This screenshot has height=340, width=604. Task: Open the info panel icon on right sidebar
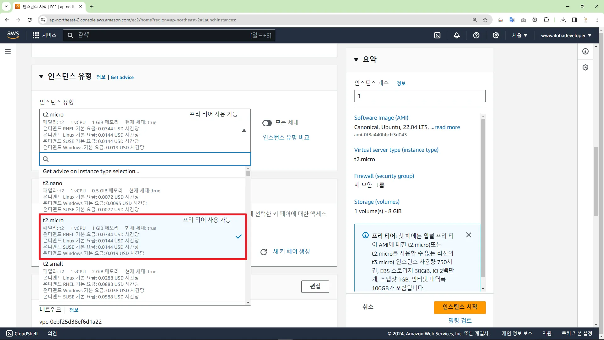pyautogui.click(x=585, y=51)
